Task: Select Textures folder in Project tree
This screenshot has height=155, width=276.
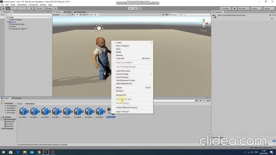Action: [10, 126]
